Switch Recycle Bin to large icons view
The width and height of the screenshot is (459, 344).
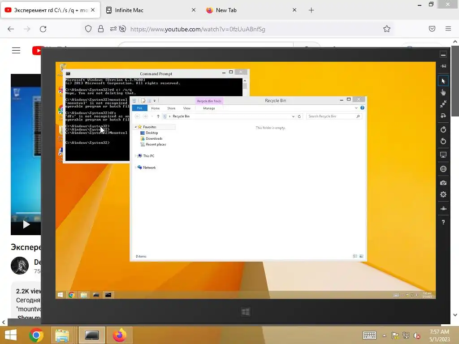tap(361, 256)
